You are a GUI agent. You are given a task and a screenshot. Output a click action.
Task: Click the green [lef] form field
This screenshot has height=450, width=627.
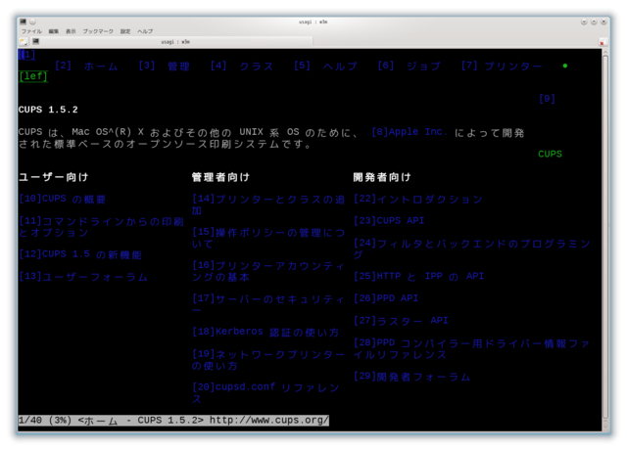pyautogui.click(x=33, y=76)
